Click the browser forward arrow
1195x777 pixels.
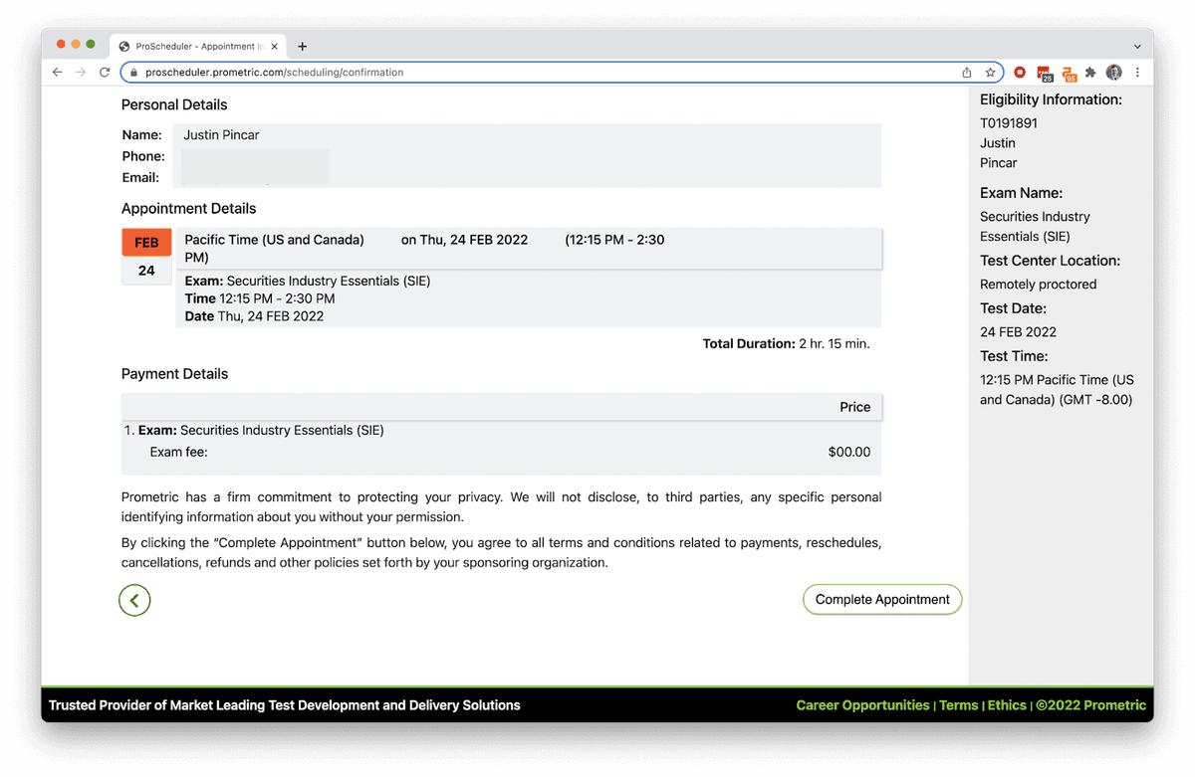(81, 73)
